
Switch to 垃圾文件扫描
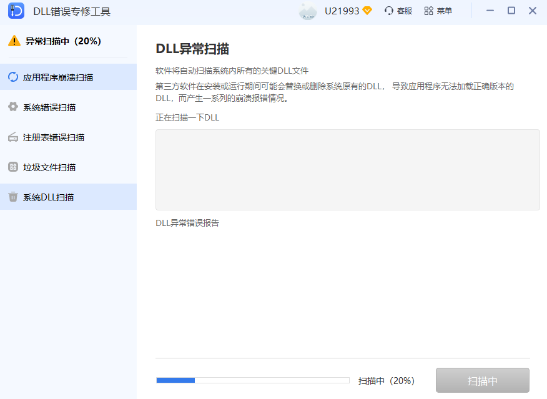[50, 167]
